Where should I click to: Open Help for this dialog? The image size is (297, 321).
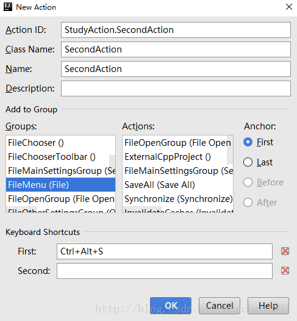268,306
